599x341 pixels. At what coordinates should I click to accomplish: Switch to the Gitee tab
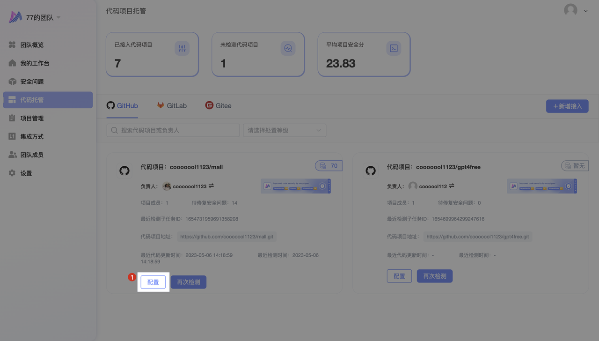tap(218, 105)
